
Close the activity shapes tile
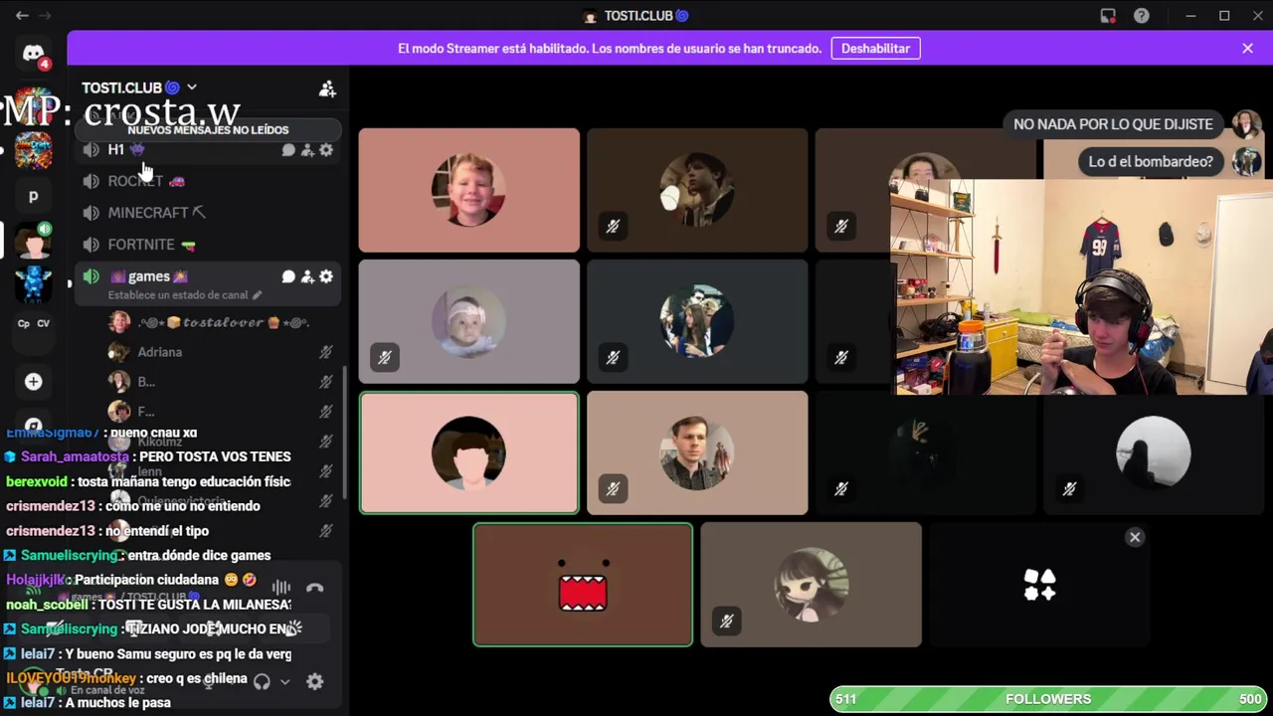tap(1135, 537)
